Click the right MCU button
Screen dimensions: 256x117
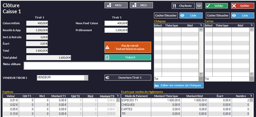click(141, 5)
